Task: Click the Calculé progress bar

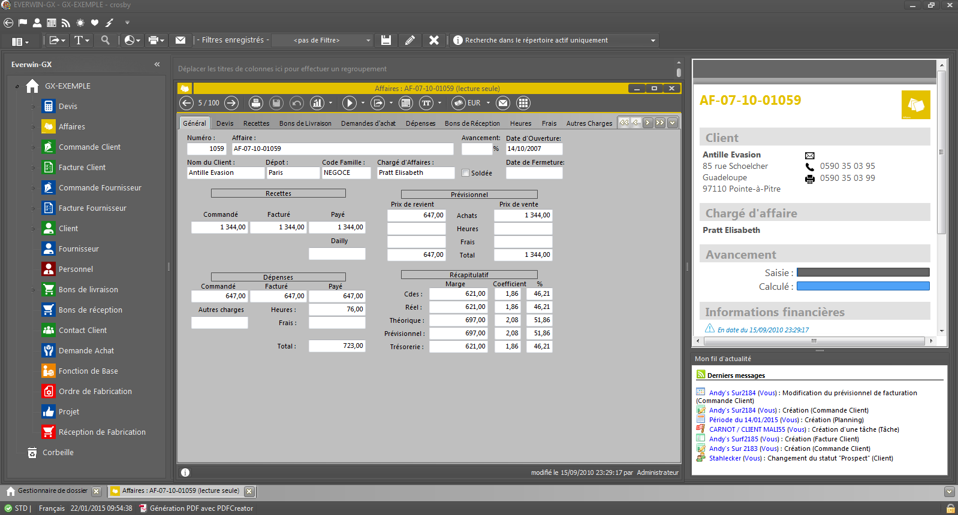Action: pos(863,286)
